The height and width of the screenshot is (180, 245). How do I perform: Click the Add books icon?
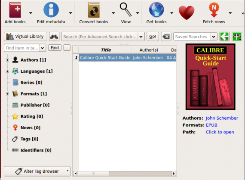(x=15, y=10)
